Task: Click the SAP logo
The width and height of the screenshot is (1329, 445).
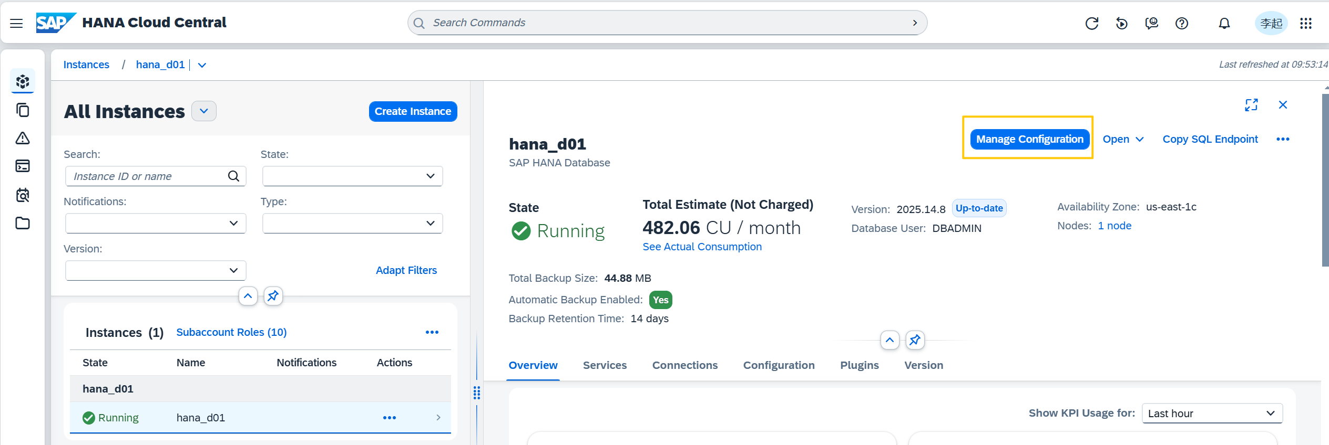Action: coord(56,23)
